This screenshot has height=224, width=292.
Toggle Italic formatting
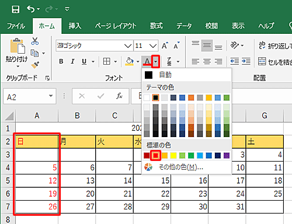tap(72, 61)
